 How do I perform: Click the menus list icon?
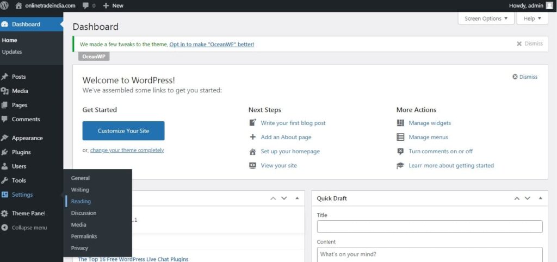click(x=400, y=137)
